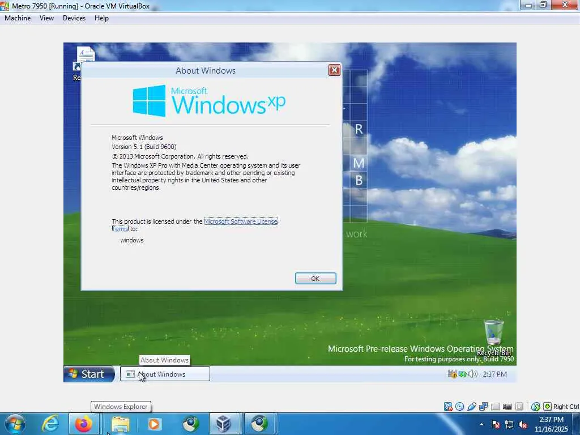Open the document shortcut icon on the guest desktop
This screenshot has width=580, height=435.
(84, 59)
